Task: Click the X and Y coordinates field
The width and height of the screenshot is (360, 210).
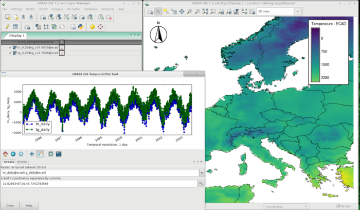Action: (99, 184)
